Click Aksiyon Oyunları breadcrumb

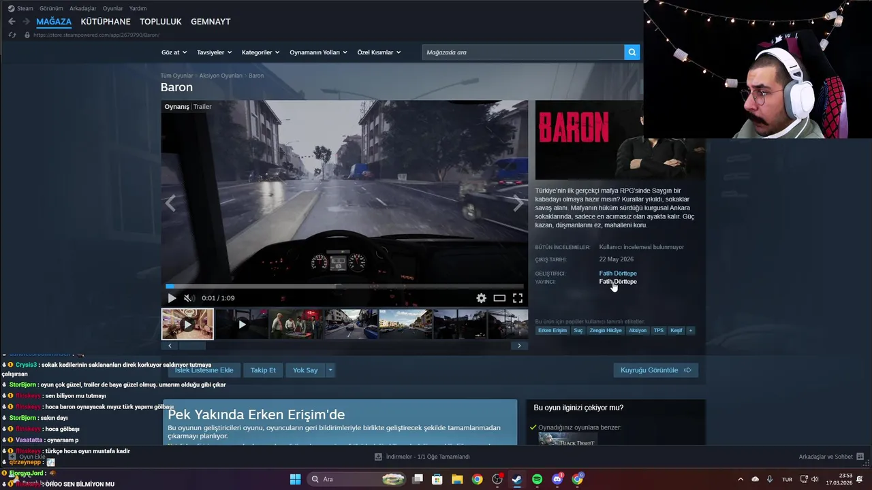[221, 76]
